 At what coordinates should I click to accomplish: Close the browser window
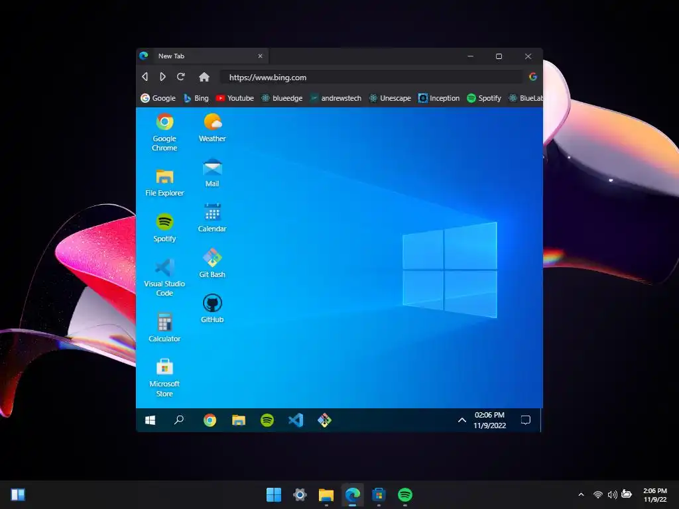pos(528,56)
